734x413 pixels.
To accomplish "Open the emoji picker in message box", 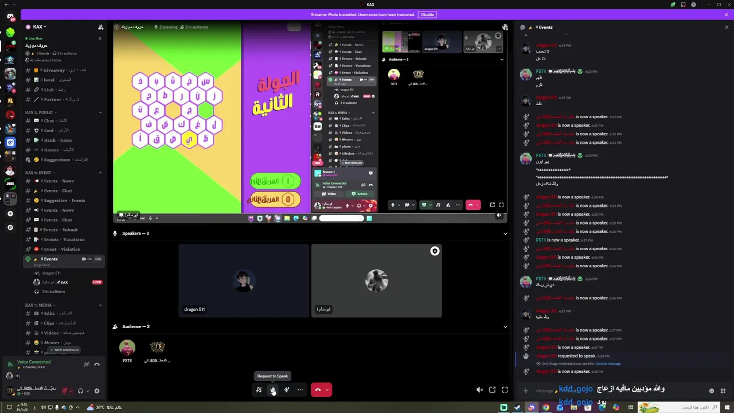I will point(712,391).
